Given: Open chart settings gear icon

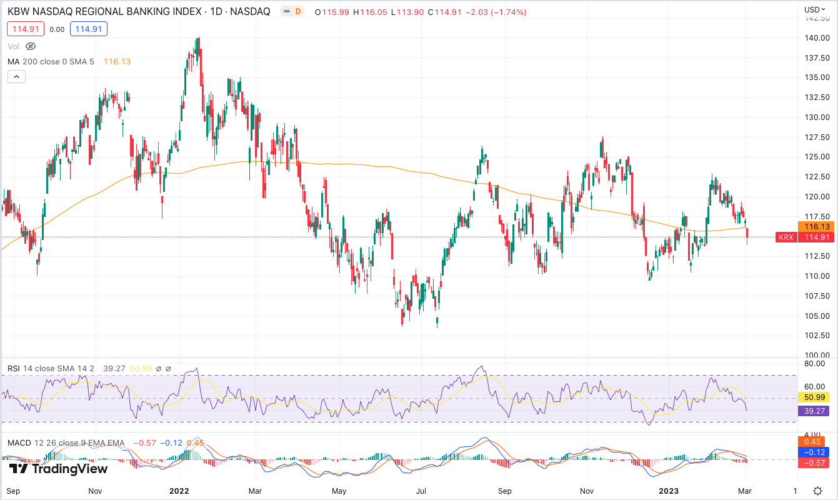Looking at the screenshot, I should pos(817,491).
